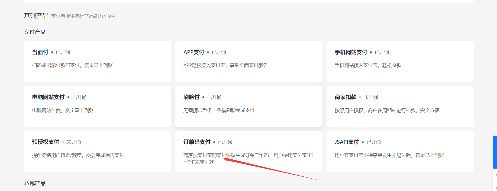Click the 已开通 status next to JSAPI支付
Image resolution: width=497 pixels, height=191 pixels.
374,142
